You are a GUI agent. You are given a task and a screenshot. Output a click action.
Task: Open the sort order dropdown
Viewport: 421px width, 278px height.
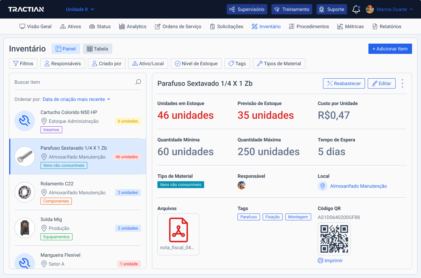coord(76,99)
